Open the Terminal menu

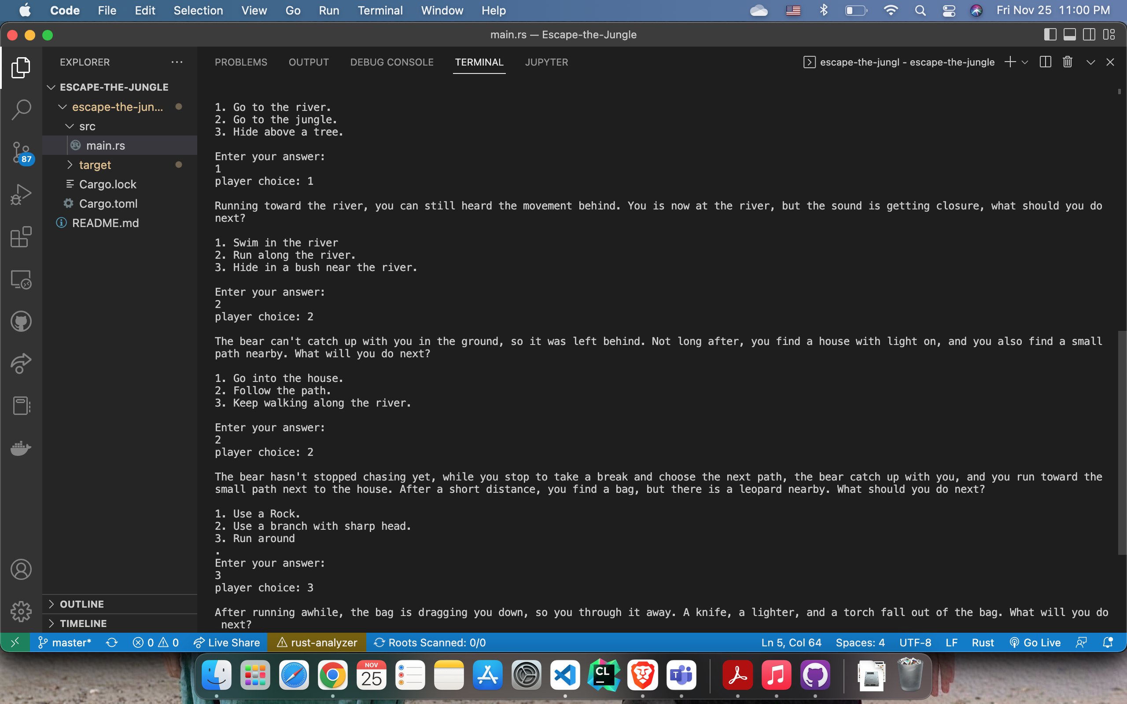(x=380, y=10)
